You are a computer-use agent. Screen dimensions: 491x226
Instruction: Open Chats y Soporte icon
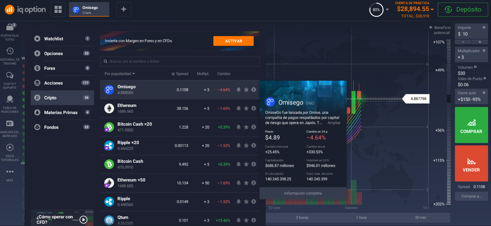pos(10,75)
